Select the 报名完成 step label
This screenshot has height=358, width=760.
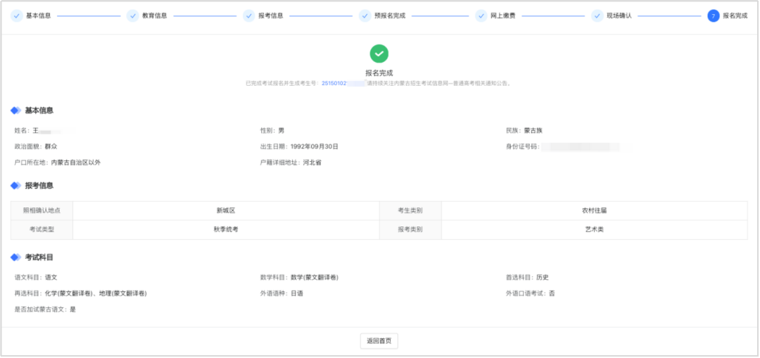click(x=735, y=15)
